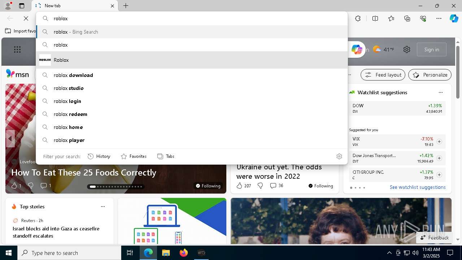Filter search by Tabs
The image size is (462, 260).
[x=166, y=156]
